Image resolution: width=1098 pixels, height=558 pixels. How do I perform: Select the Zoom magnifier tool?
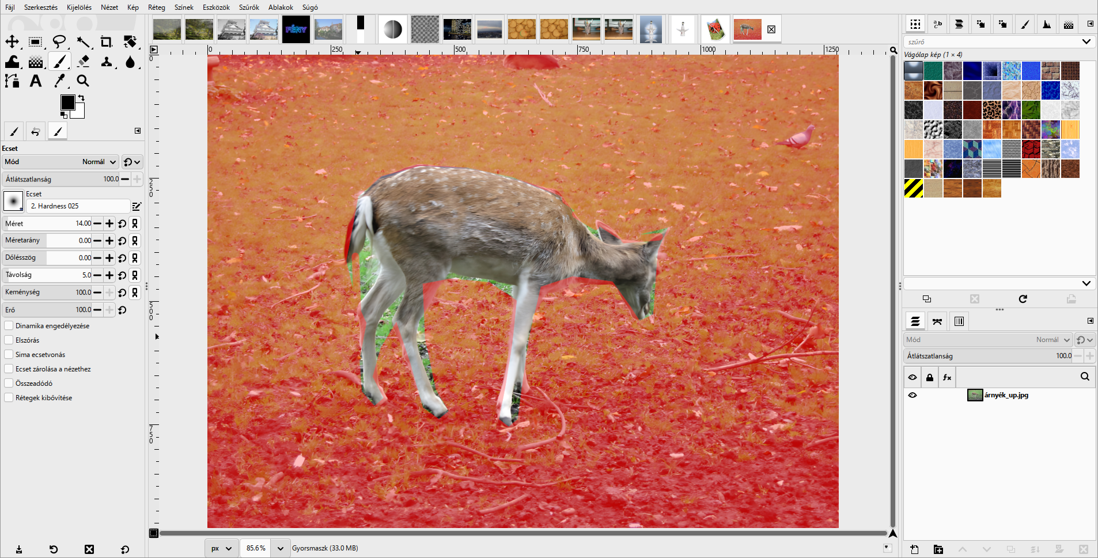[x=83, y=81]
